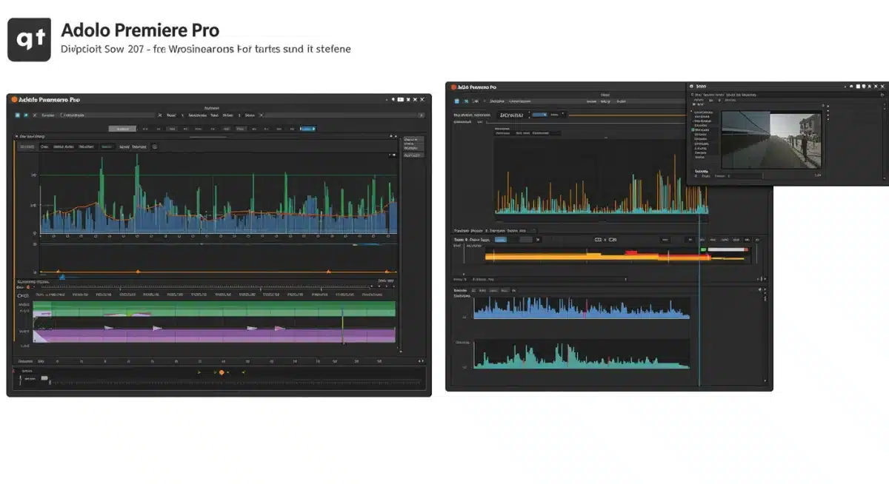Click the zoom slider handle in the left window bottom bar

point(44,378)
